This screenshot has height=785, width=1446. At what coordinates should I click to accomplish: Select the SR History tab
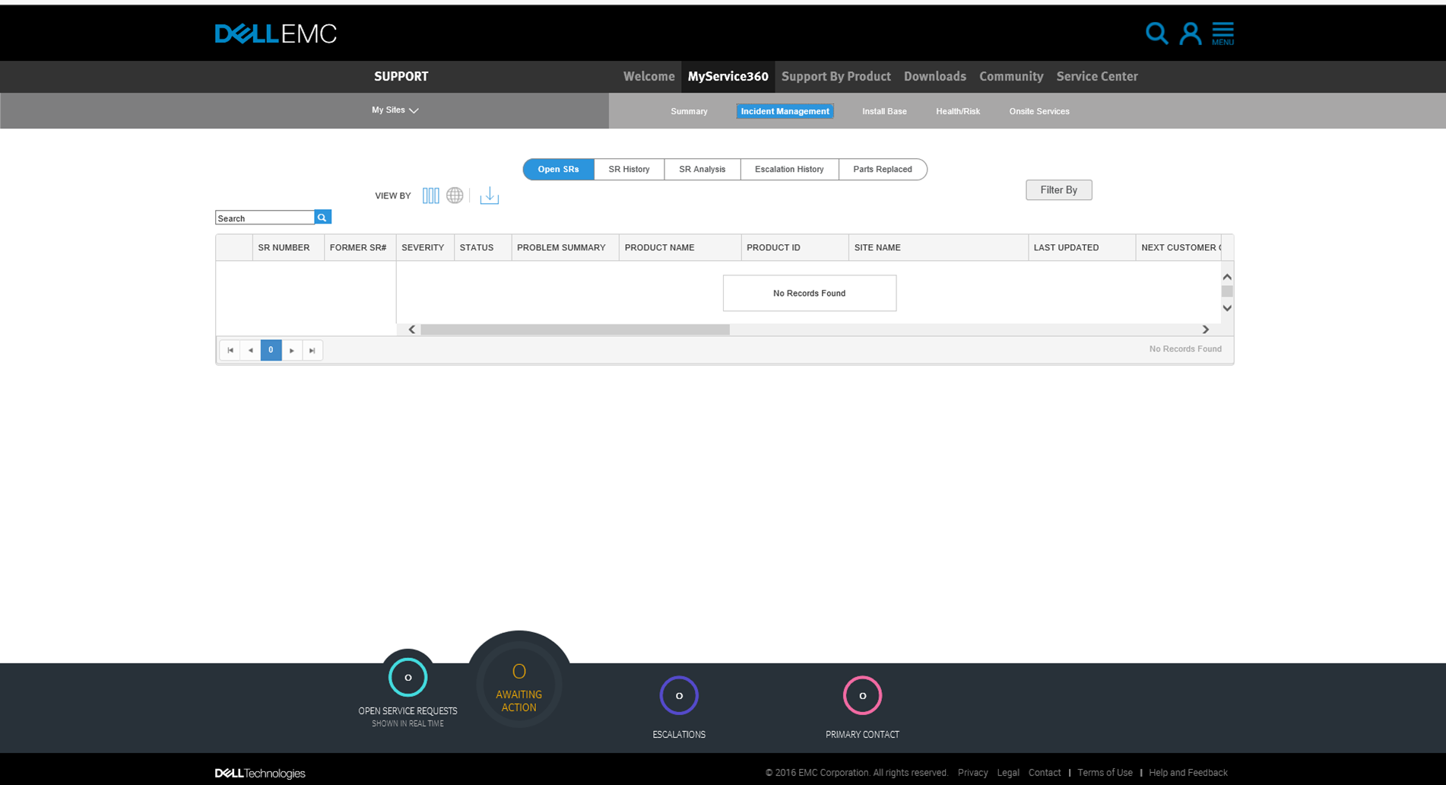tap(629, 169)
